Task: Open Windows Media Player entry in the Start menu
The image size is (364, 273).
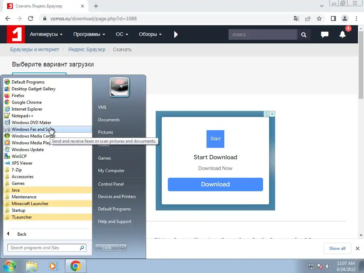Action: coord(48,143)
